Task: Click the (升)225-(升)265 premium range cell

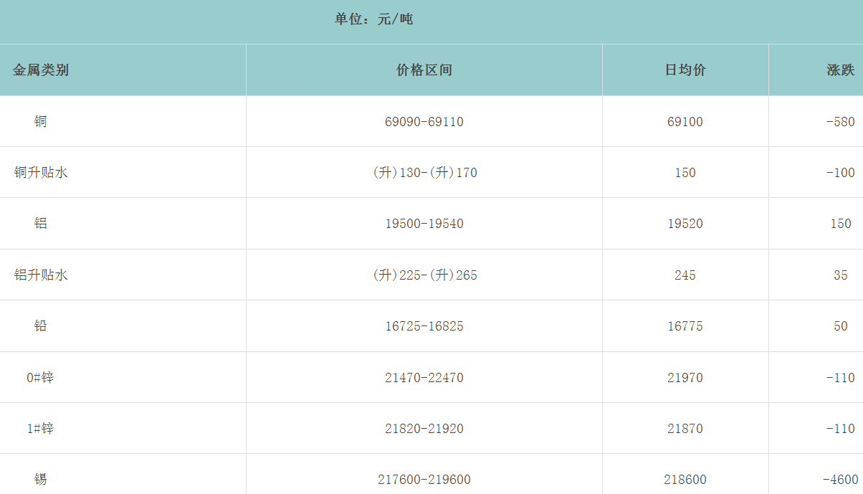Action: [x=425, y=275]
